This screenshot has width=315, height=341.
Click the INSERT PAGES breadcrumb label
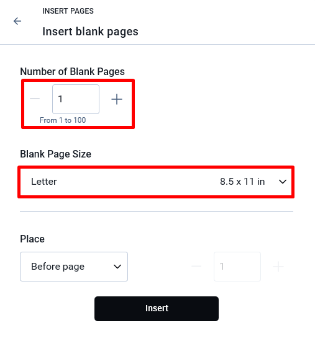tap(68, 11)
